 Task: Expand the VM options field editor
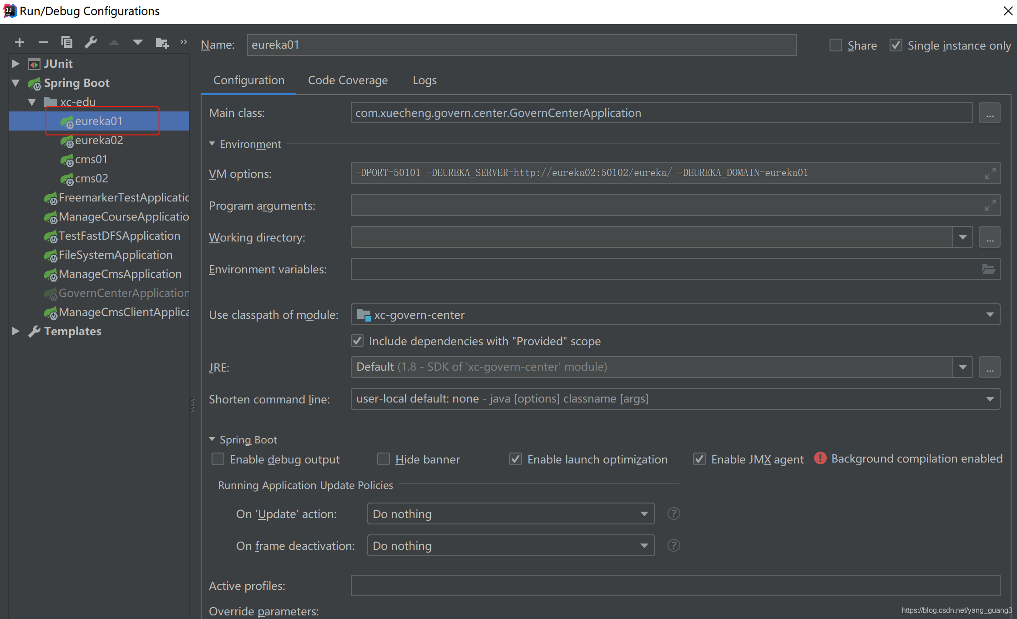pyautogui.click(x=990, y=173)
